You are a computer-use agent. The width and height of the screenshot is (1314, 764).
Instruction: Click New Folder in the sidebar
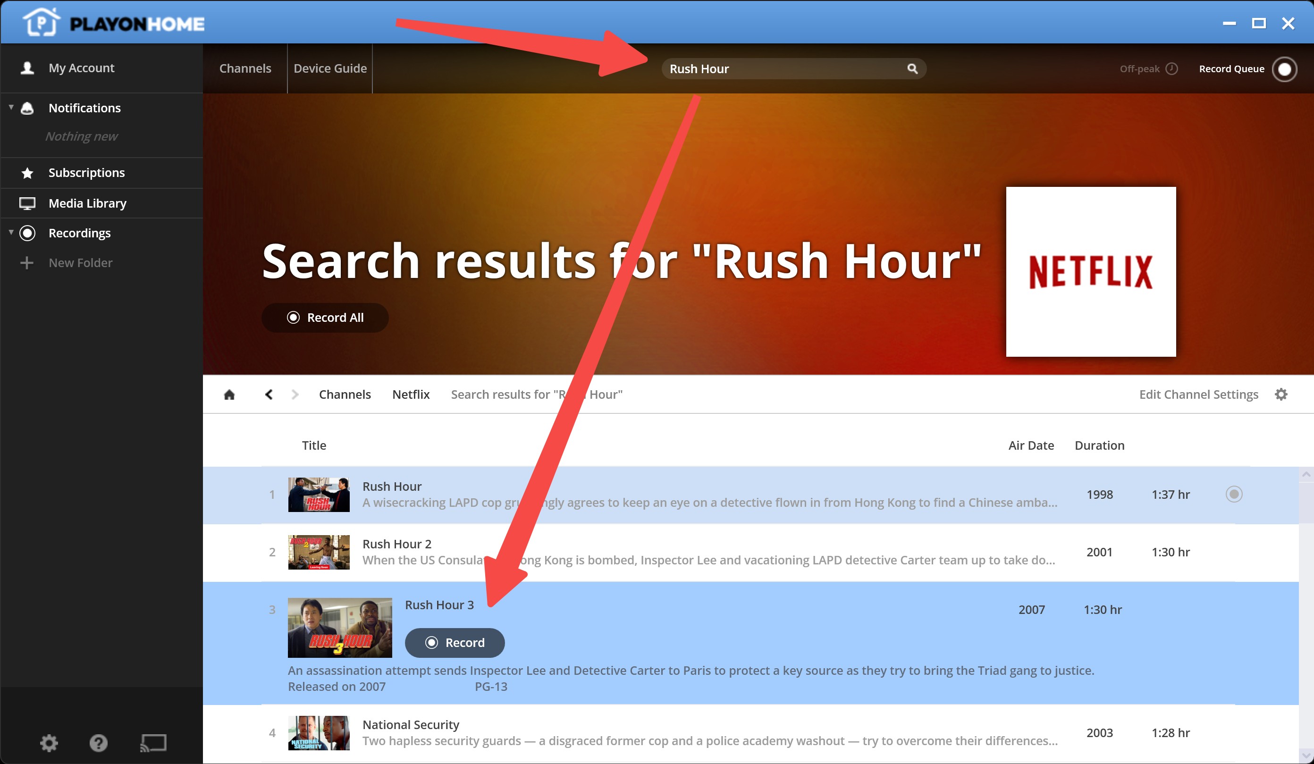[81, 262]
